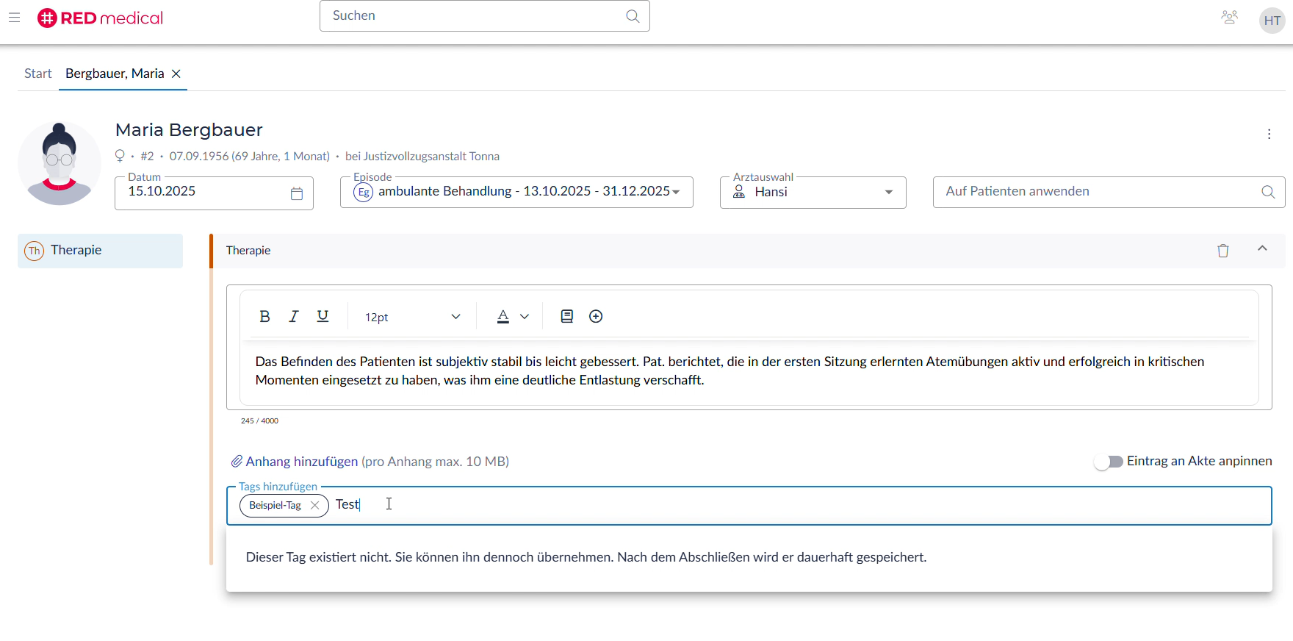
Task: Select Therapie in the left sidebar
Action: click(x=100, y=251)
